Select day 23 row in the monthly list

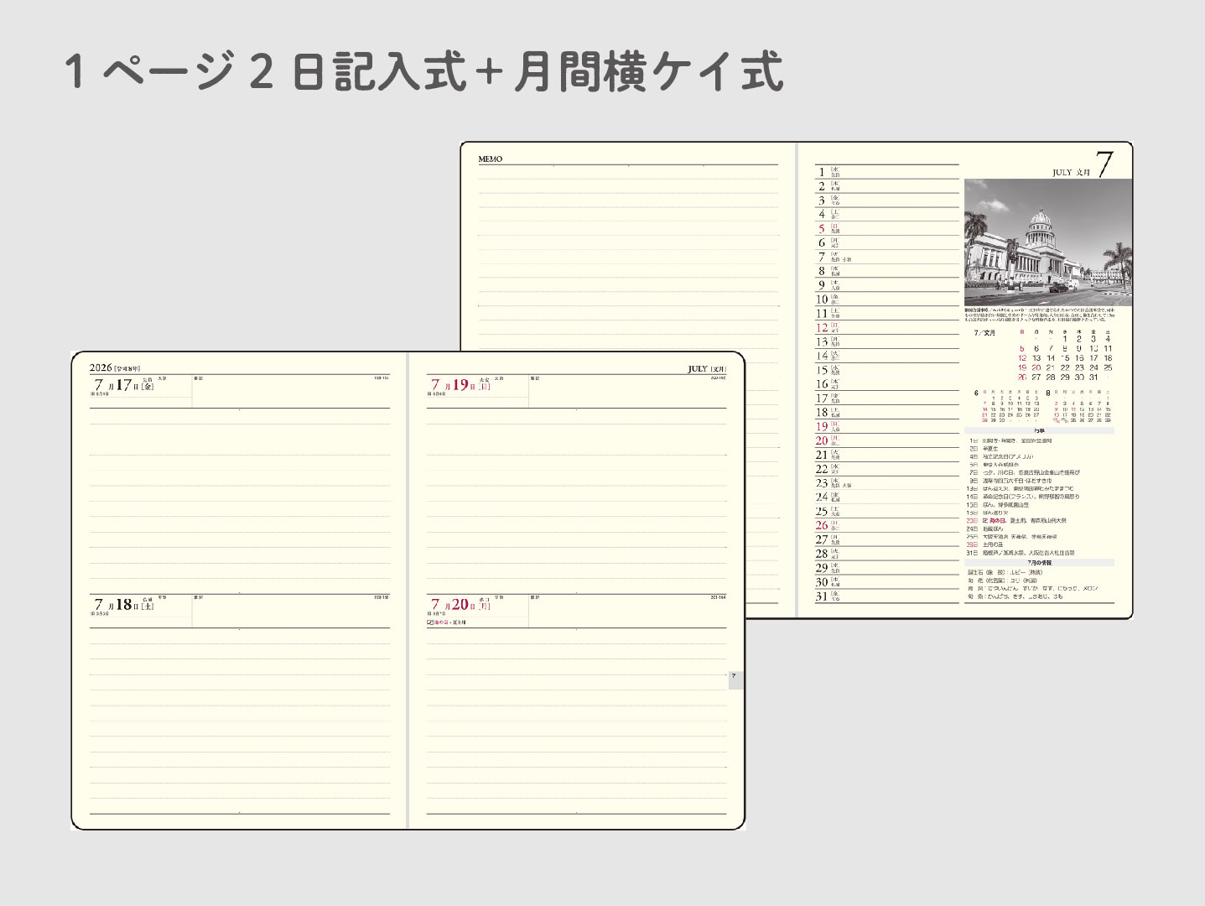pos(887,483)
